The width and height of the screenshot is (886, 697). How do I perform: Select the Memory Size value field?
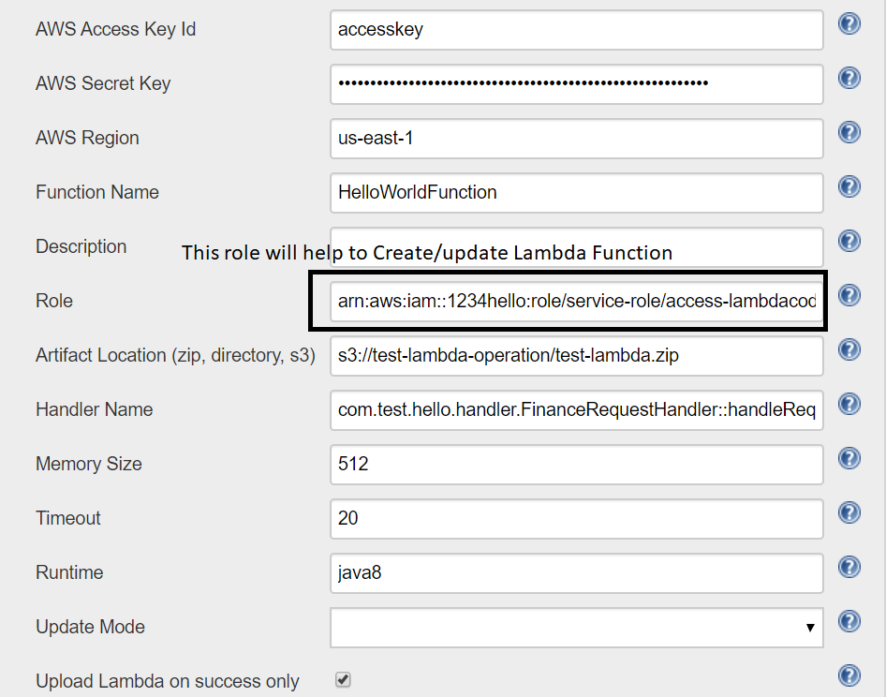click(576, 465)
